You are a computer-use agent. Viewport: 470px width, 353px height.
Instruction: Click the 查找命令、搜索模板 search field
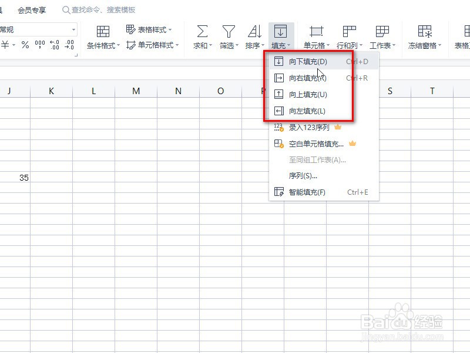point(99,10)
